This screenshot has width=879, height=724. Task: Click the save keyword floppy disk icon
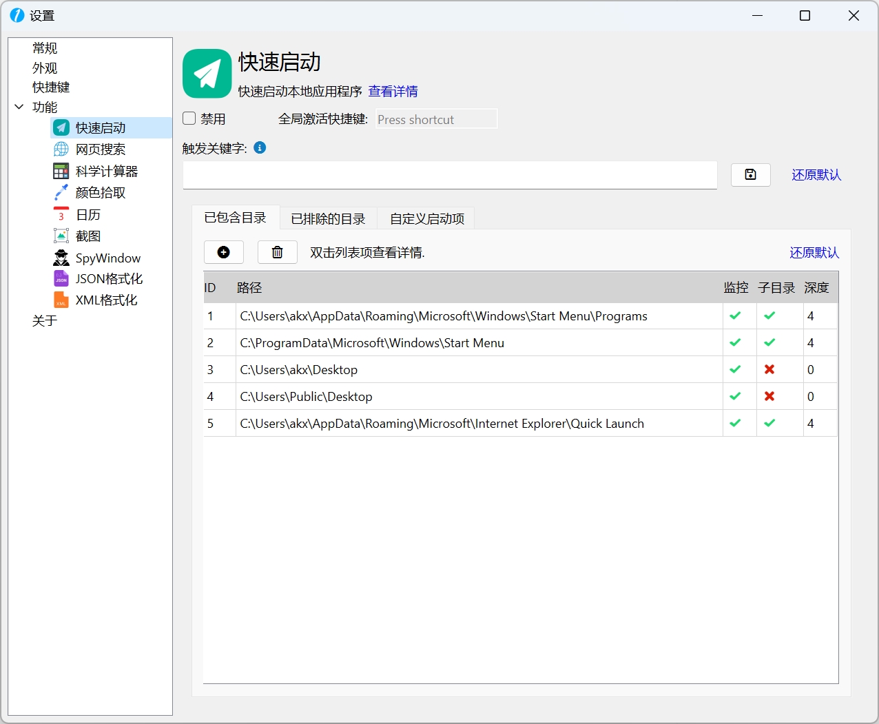click(750, 175)
